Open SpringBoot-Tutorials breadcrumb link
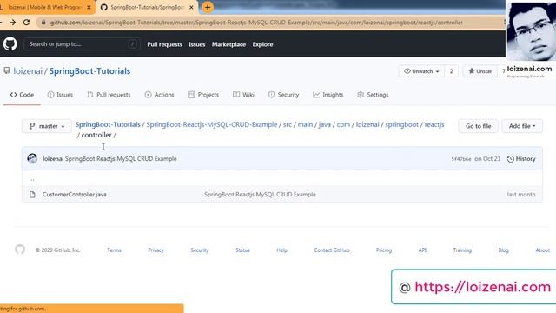 point(108,124)
